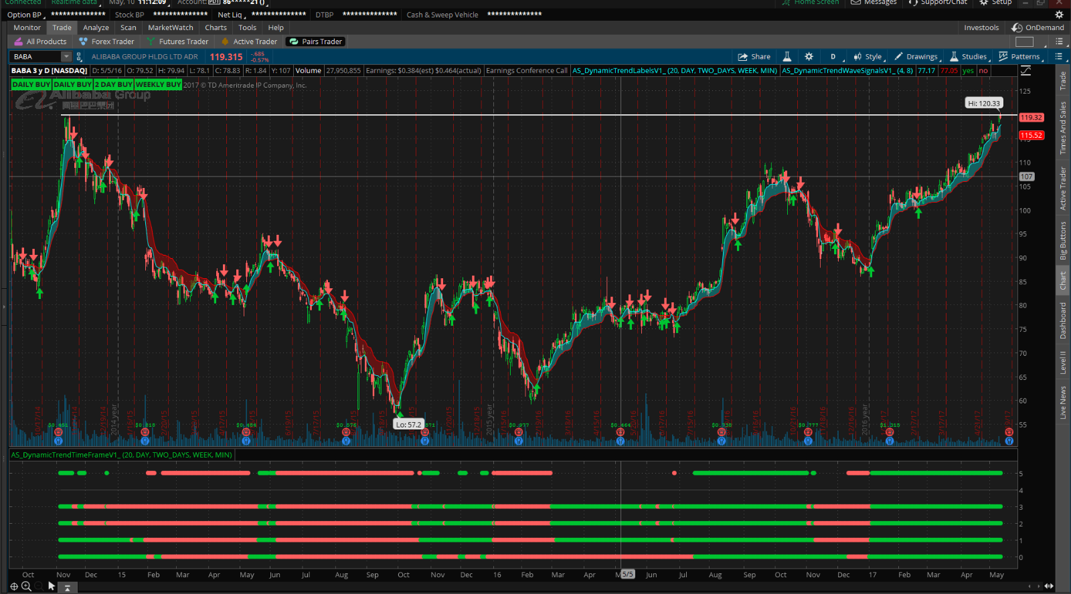Click the collapse drawing tools icon
This screenshot has height=594, width=1071.
coord(67,588)
